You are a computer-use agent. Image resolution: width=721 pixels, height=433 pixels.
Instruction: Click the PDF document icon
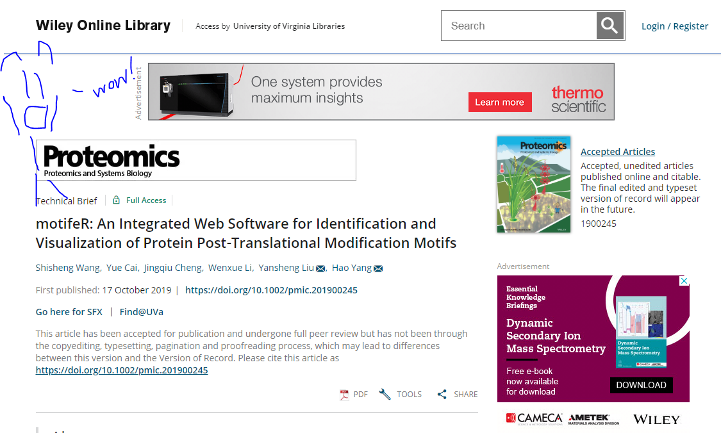[344, 395]
